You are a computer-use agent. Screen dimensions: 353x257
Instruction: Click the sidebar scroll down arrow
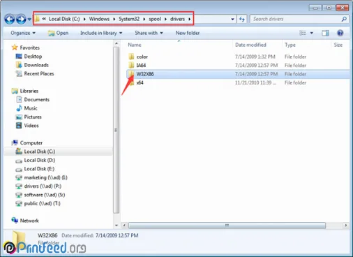(x=117, y=225)
